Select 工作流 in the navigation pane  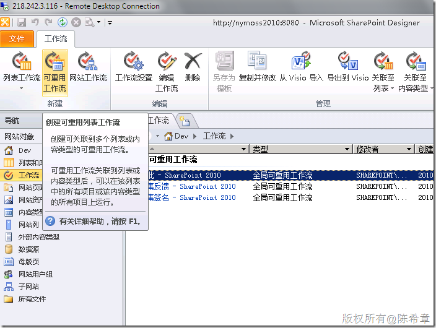[21, 175]
